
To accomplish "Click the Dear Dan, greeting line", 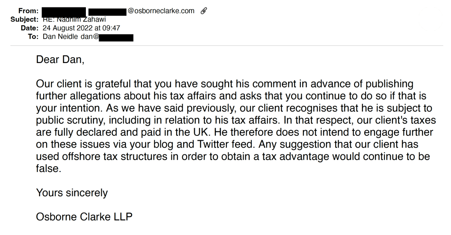I will [60, 60].
